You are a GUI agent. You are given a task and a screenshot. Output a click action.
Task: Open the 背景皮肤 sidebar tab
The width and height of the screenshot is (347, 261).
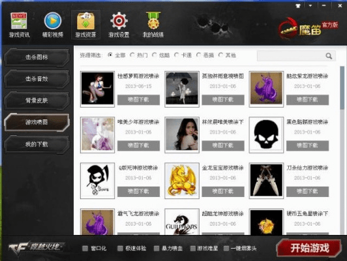click(x=37, y=100)
